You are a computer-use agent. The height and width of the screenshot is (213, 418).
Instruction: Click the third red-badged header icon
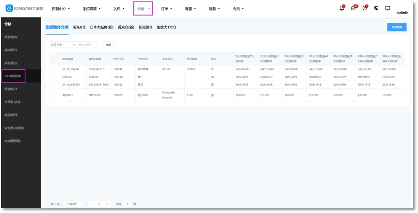(365, 8)
